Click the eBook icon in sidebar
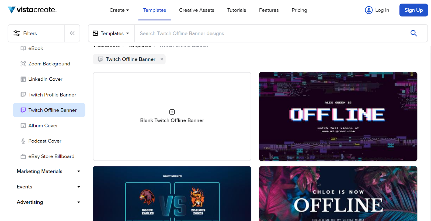Screen dimensions: 431x221 23,48
